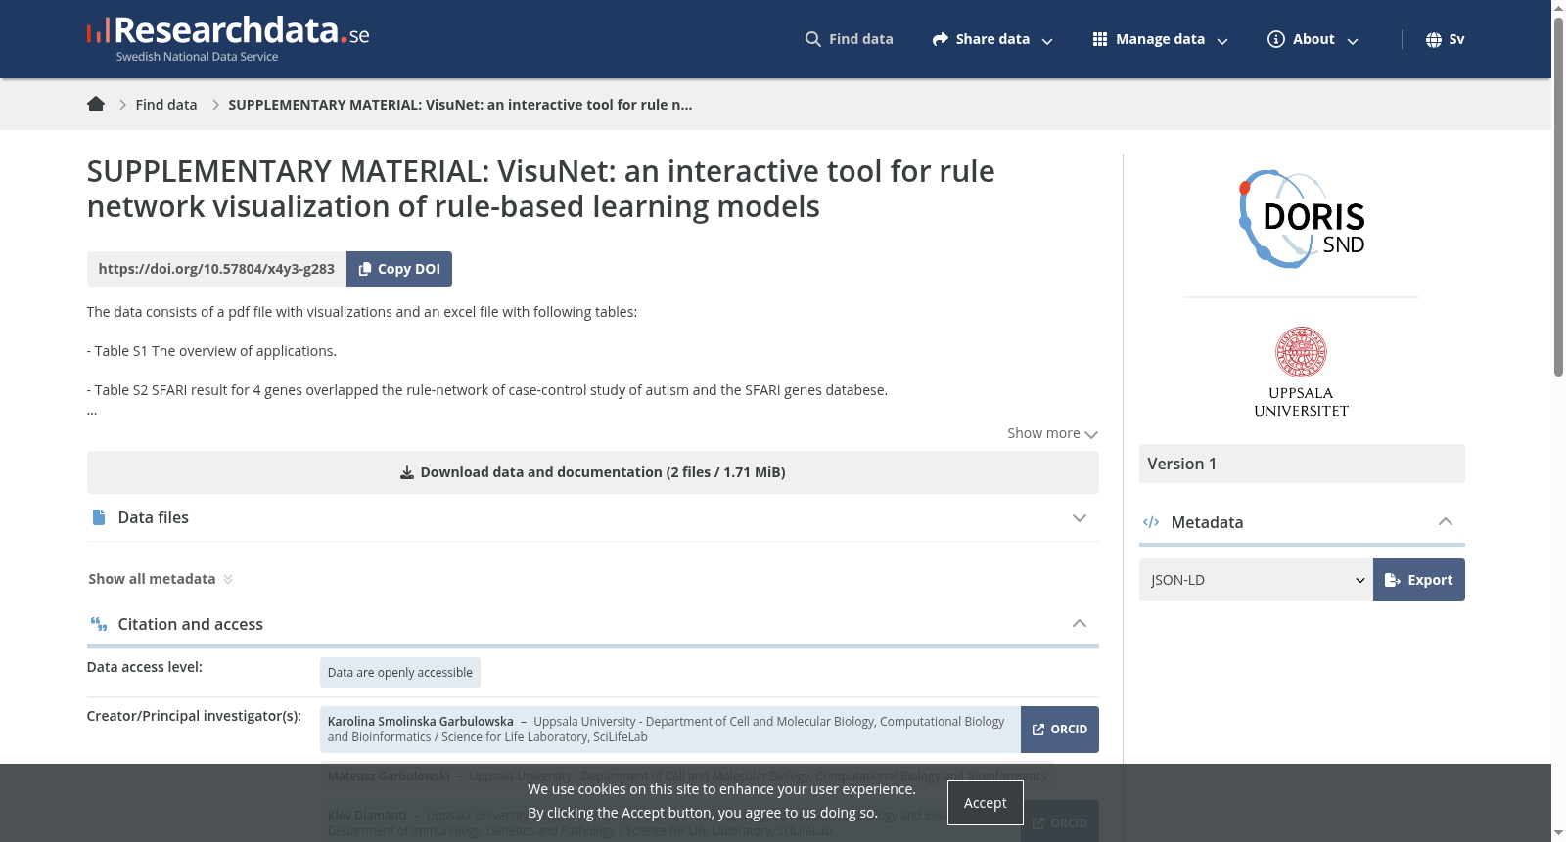Expand the Manage data chevron
Screen dimensions: 1566x842
point(1222,41)
